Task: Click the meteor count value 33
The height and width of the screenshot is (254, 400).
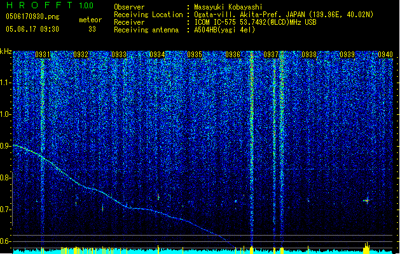Action: (92, 29)
